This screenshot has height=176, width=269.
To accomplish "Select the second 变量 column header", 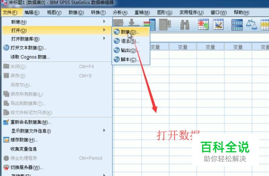I will 183,47.
